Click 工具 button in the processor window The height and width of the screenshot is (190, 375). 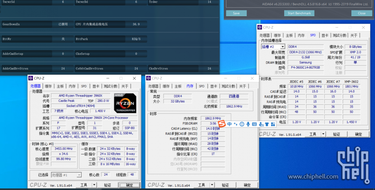click(84, 185)
